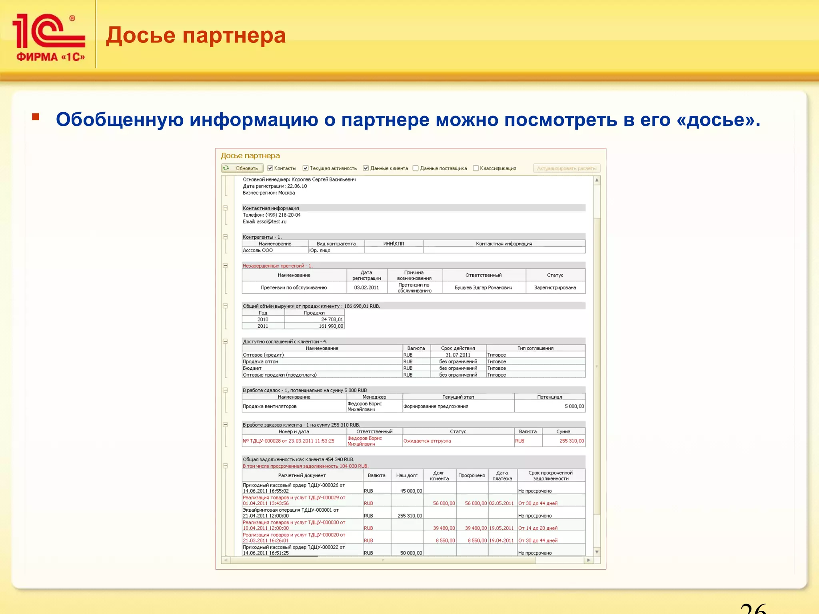The width and height of the screenshot is (819, 614).
Task: Select the Продажа вентиляторов deal
Action: coord(294,407)
